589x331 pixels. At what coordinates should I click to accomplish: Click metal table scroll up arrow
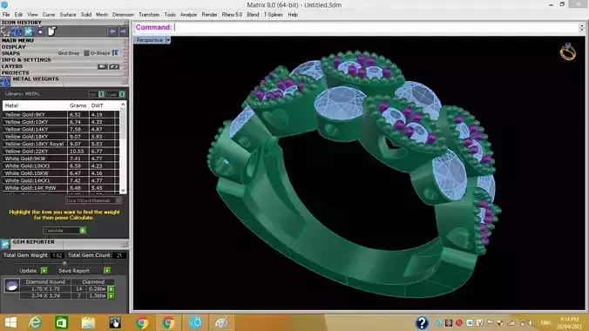coord(123,105)
